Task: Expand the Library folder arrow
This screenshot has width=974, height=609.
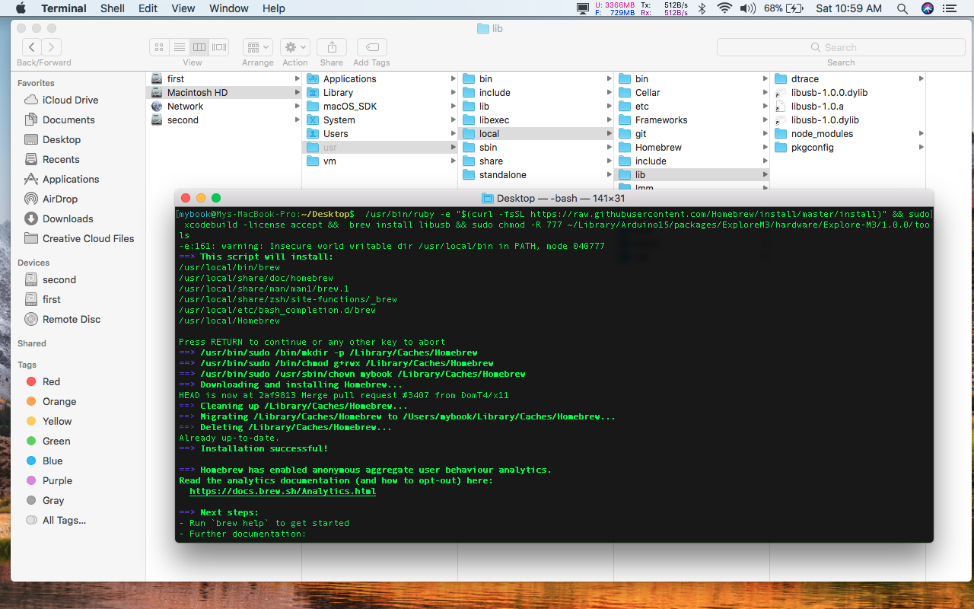Action: (x=453, y=92)
